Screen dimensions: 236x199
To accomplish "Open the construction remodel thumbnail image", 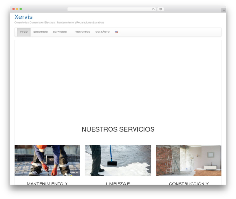I will click(x=189, y=160).
